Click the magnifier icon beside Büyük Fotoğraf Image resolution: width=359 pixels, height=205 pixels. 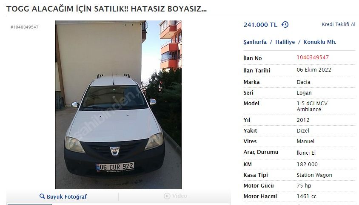pyautogui.click(x=42, y=196)
